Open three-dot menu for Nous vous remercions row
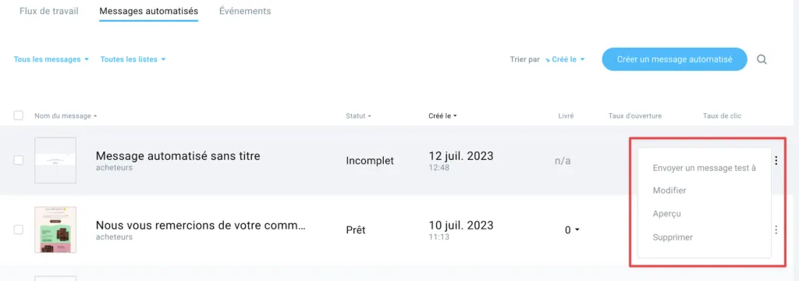Image resolution: width=799 pixels, height=281 pixels. coord(776,230)
